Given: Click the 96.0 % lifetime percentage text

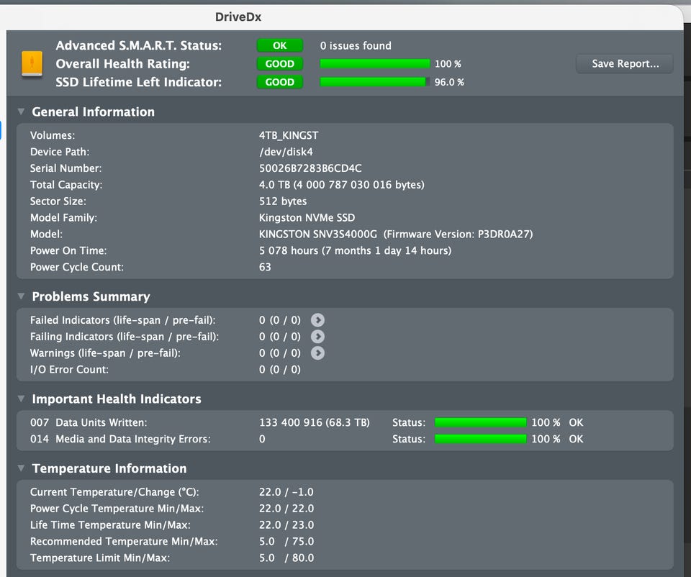Looking at the screenshot, I should coord(449,82).
